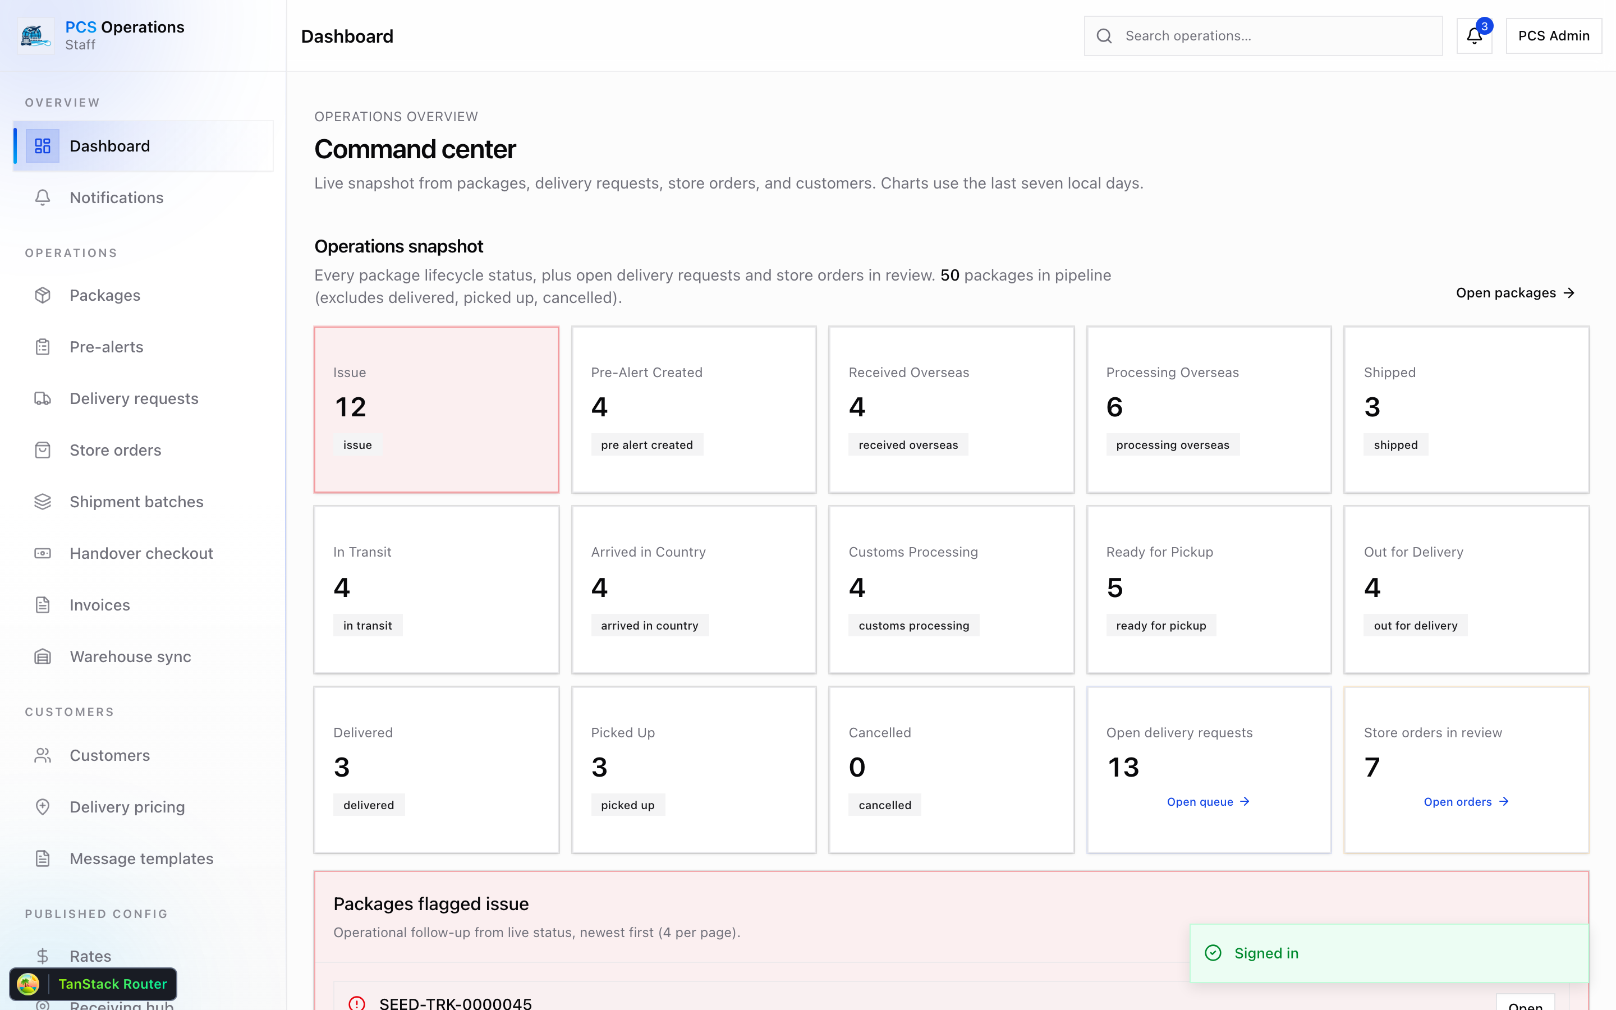1616x1010 pixels.
Task: Open the Issue status card
Action: [436, 410]
